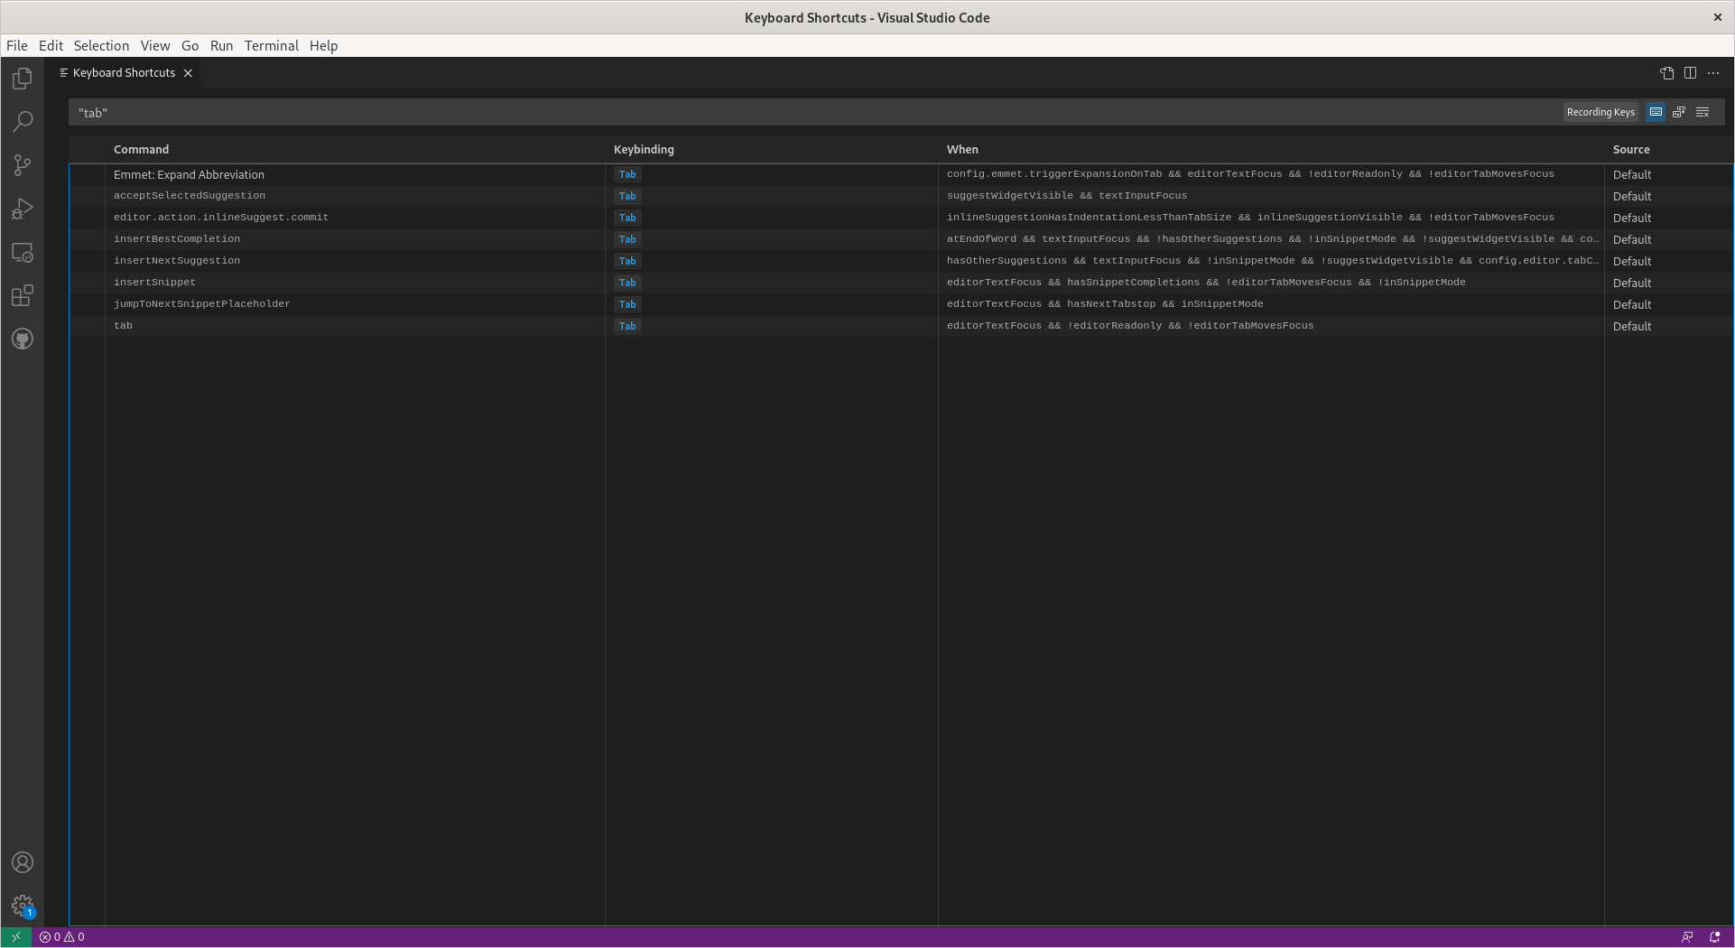Click the feedback icon in status bar
Image resolution: width=1735 pixels, height=948 pixels.
(1687, 937)
